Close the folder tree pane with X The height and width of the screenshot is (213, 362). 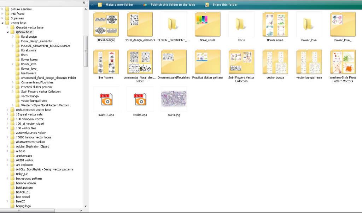pos(84,2)
